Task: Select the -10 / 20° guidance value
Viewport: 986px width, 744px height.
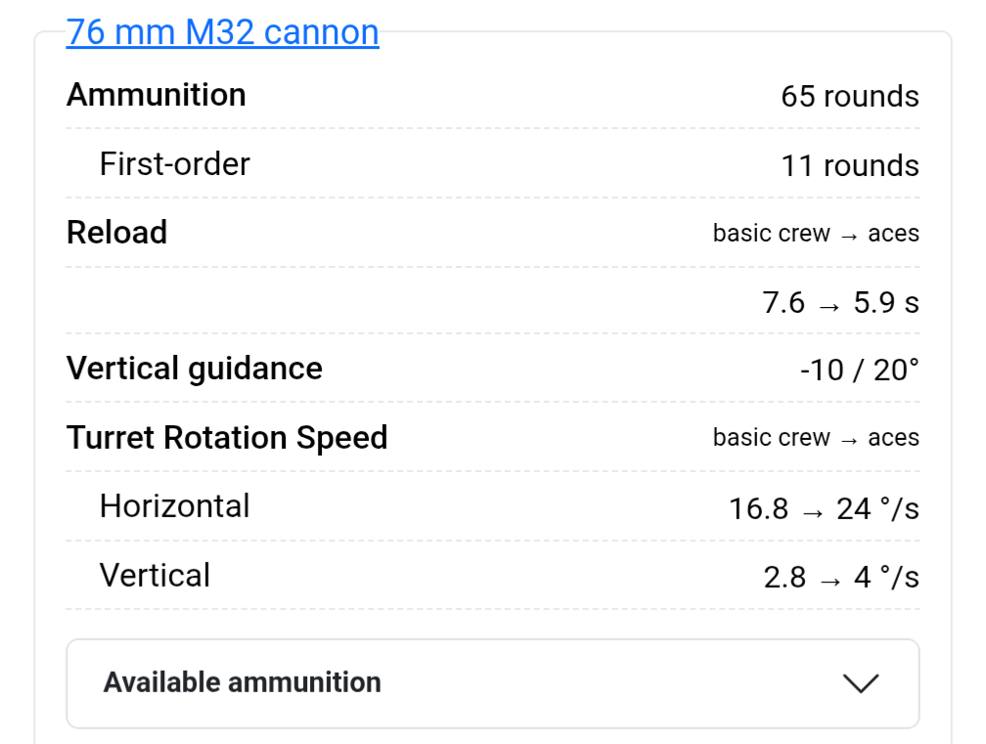Action: pos(859,371)
